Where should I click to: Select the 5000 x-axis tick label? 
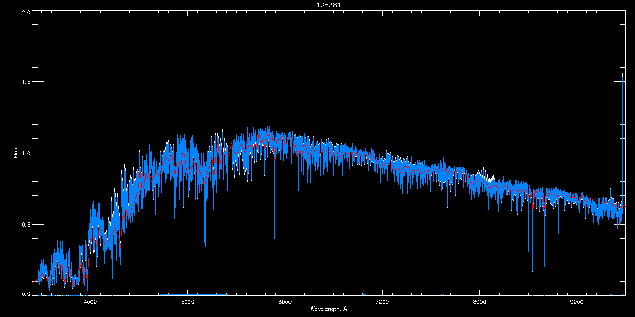click(x=187, y=302)
